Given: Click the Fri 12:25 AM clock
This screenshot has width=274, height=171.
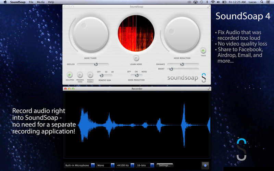Looking at the screenshot, I should tap(237, 2).
